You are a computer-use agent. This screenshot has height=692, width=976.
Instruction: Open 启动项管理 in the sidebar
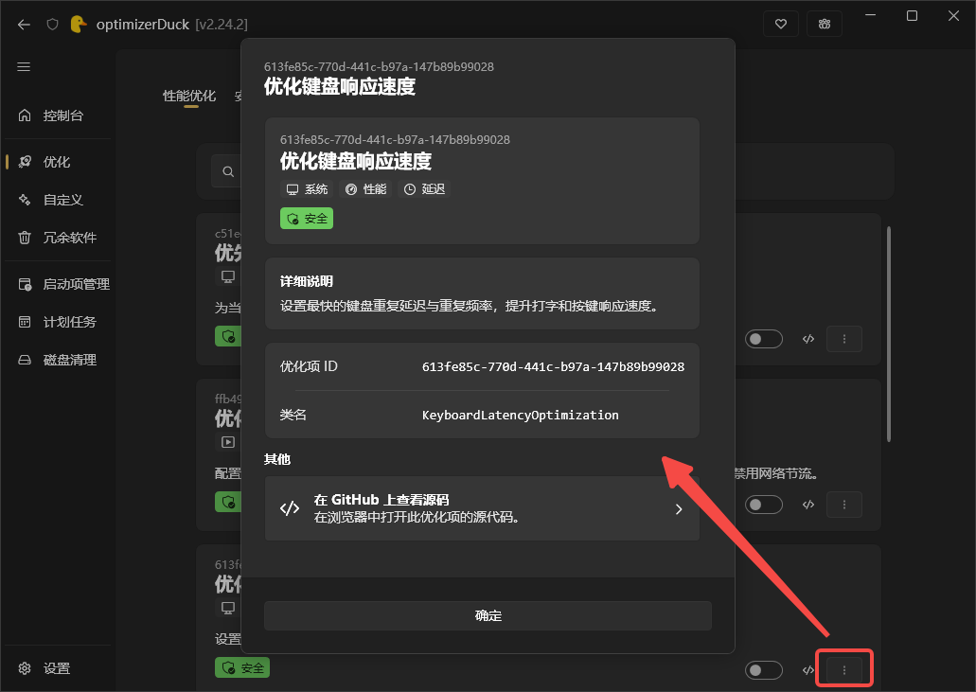click(x=58, y=284)
